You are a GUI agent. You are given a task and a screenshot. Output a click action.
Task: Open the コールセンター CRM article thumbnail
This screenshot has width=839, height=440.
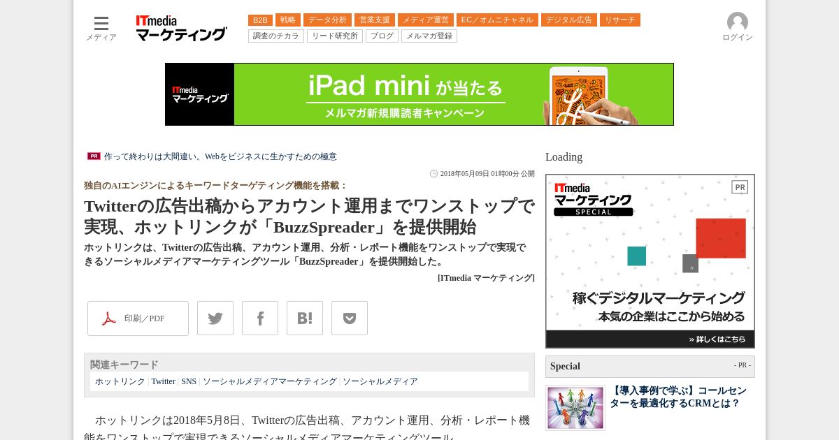[575, 408]
